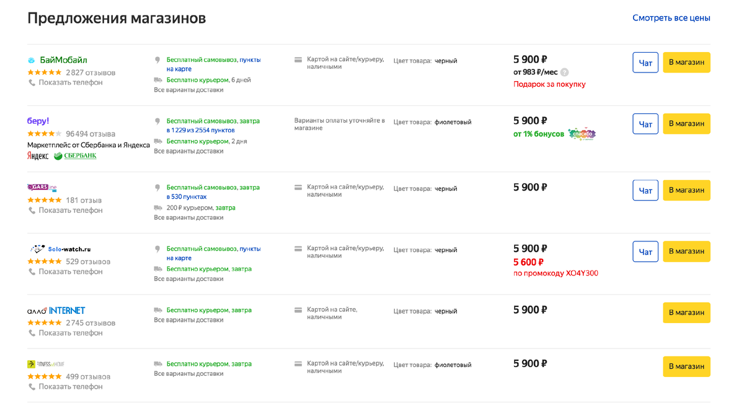
Task: Click the БайМобайл five-star rating
Action: click(45, 72)
